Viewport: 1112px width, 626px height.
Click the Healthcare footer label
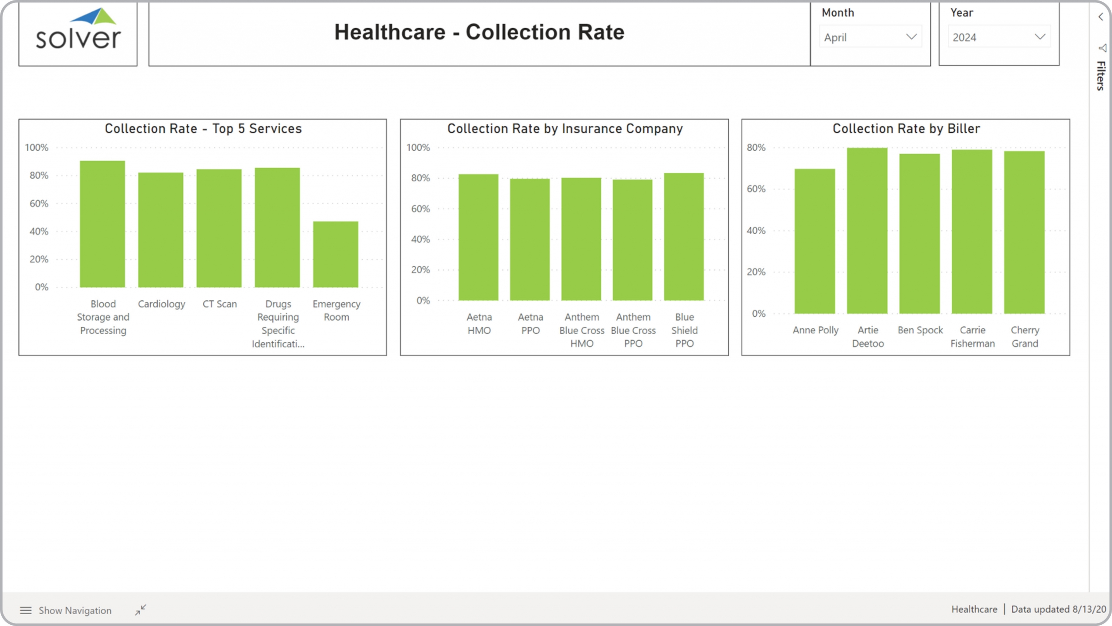pos(974,609)
